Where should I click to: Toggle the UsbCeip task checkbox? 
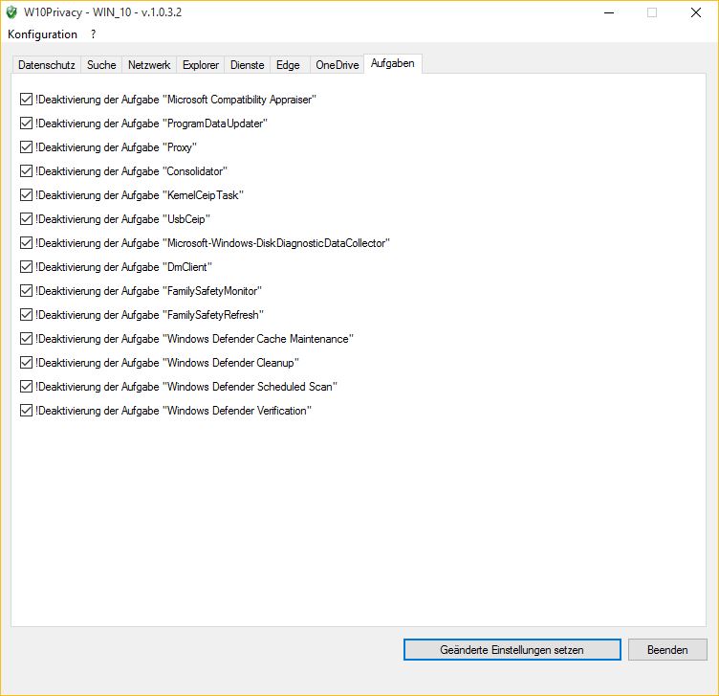[x=26, y=218]
